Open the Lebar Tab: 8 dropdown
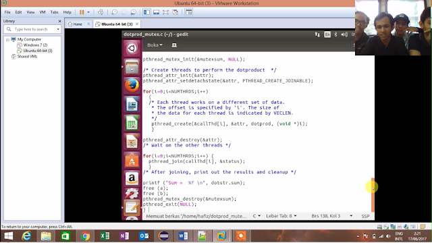This screenshot has width=432, height=243. pos(281,216)
